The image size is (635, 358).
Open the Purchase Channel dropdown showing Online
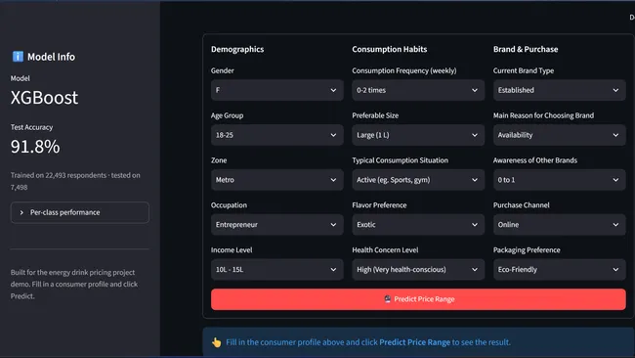tap(559, 225)
